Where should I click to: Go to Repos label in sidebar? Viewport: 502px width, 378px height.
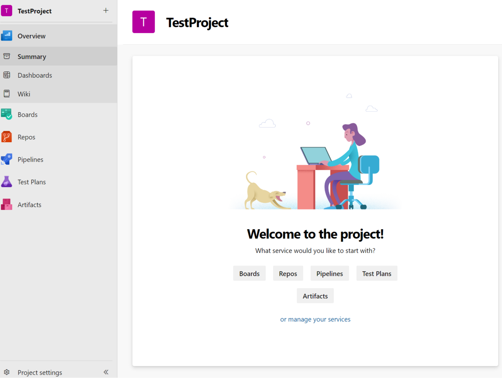click(x=26, y=137)
